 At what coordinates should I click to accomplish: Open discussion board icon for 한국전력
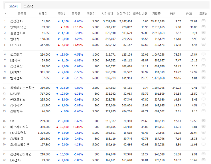(x=203, y=78)
